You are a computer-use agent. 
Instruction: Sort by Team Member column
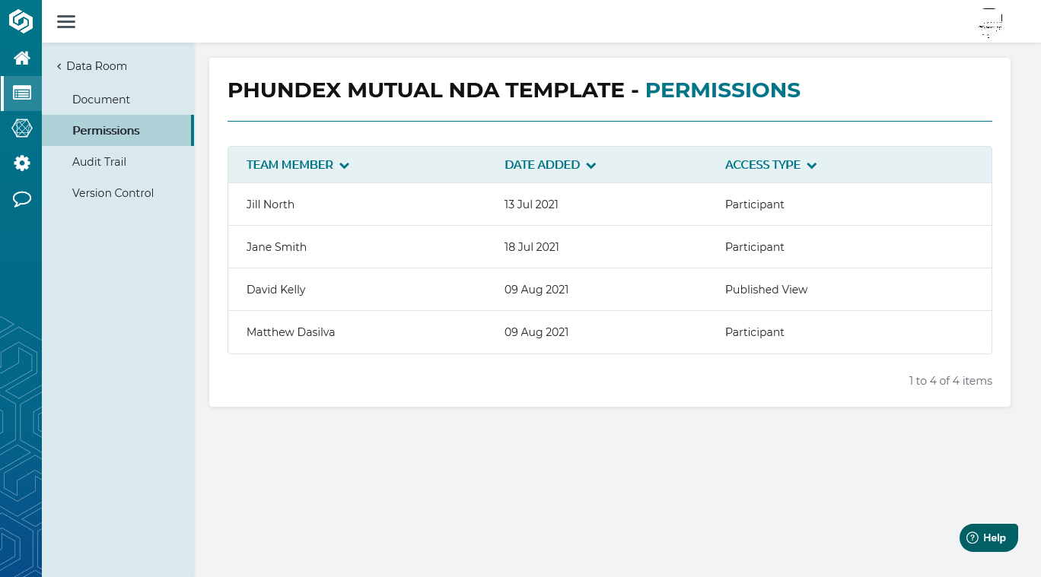click(x=298, y=165)
